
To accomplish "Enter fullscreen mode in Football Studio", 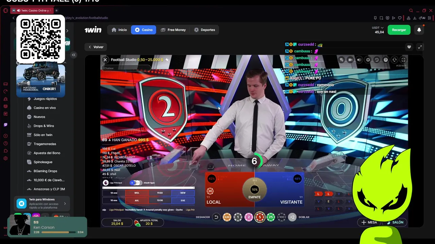I will 403,60.
